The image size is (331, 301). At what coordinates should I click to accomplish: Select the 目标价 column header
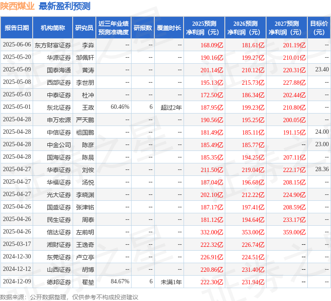tap(319, 28)
